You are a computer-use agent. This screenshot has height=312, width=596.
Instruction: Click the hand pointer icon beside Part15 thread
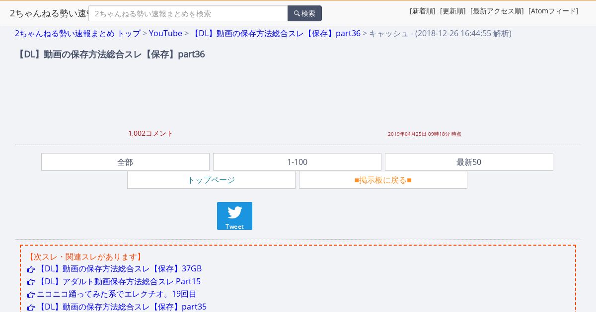point(31,282)
